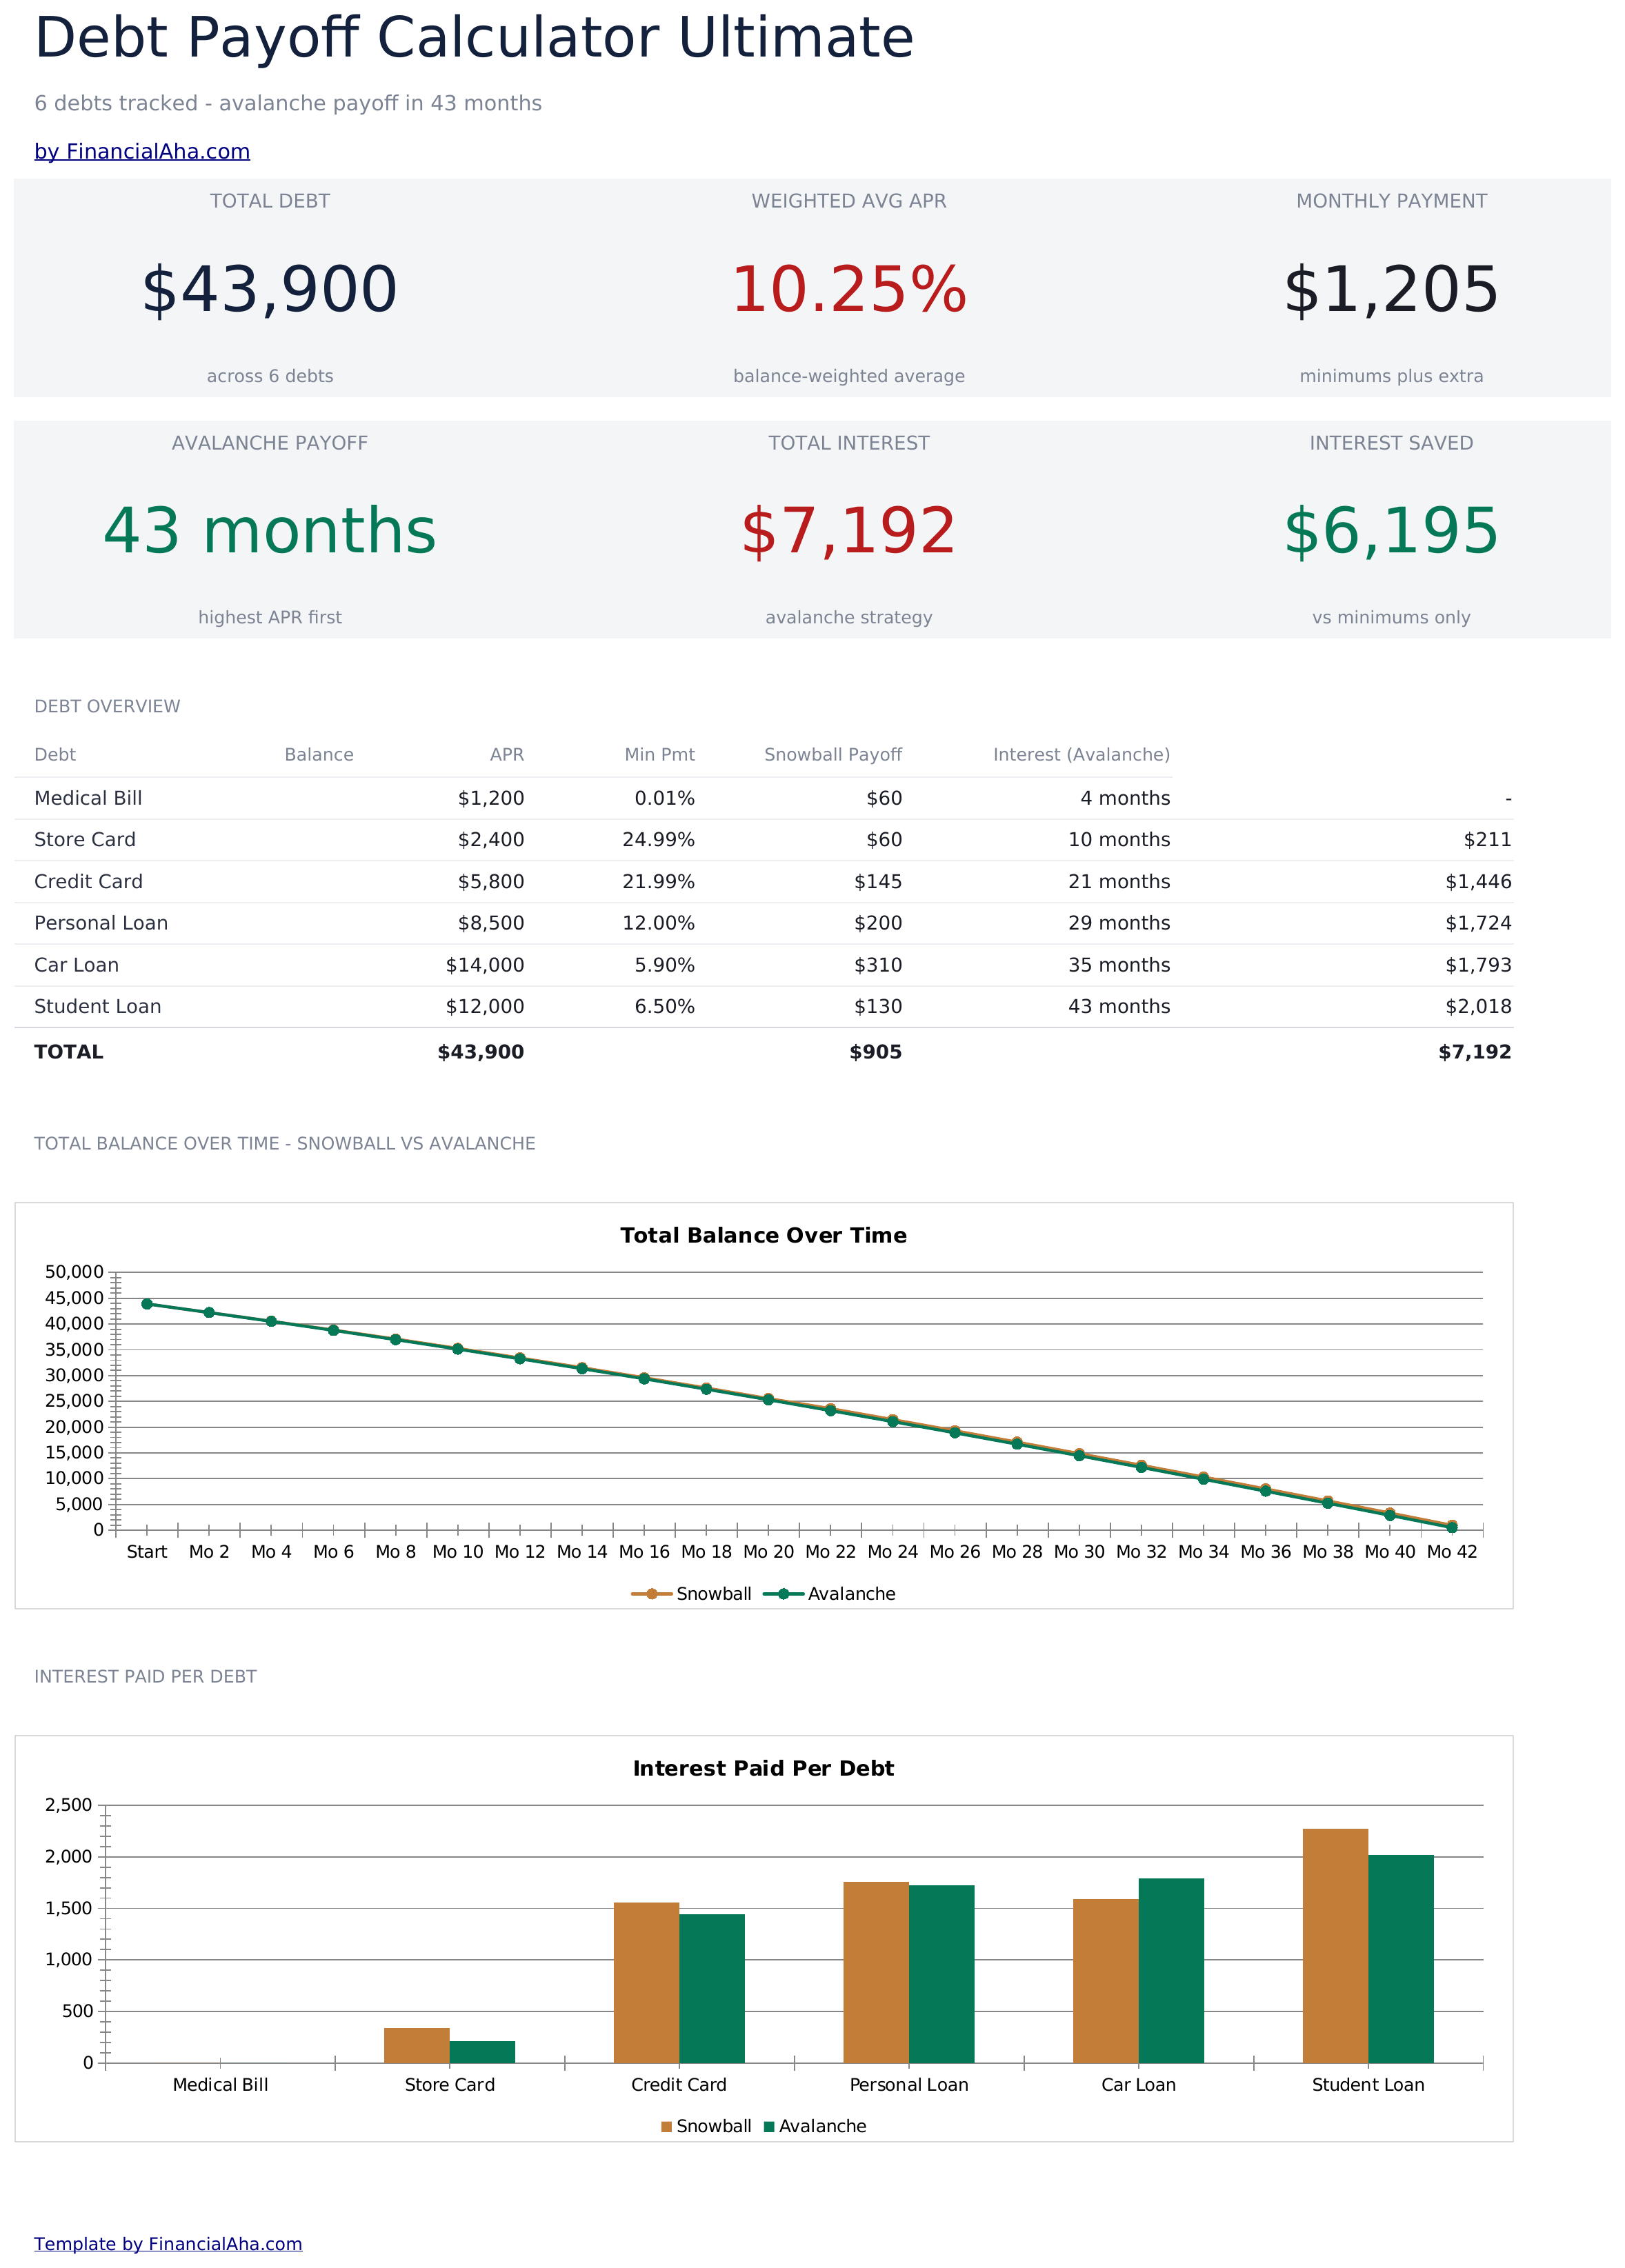The image size is (1625, 2268).
Task: Click the 43 months avalanche payoff value
Action: (x=270, y=531)
